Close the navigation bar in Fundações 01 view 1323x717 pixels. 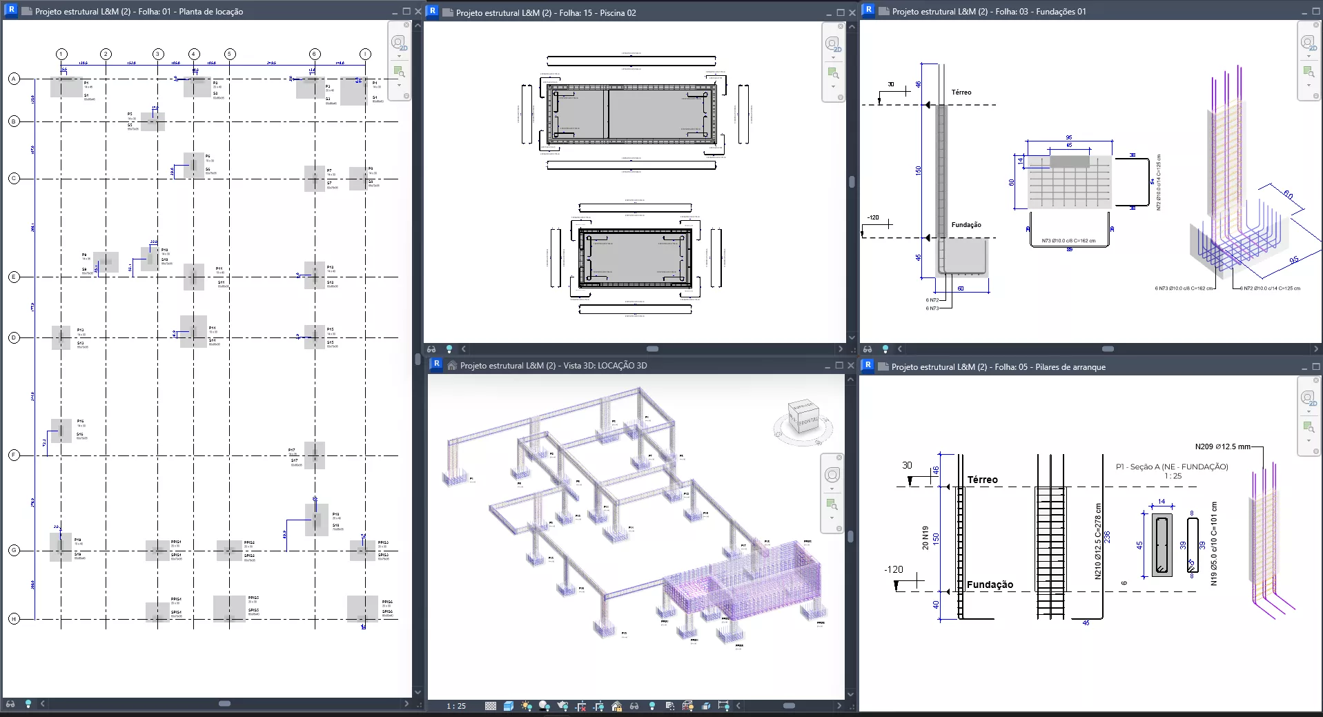pos(1317,25)
